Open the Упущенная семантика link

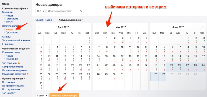point(14,74)
